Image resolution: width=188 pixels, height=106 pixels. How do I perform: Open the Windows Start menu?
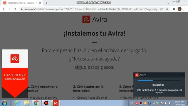pos(4,103)
